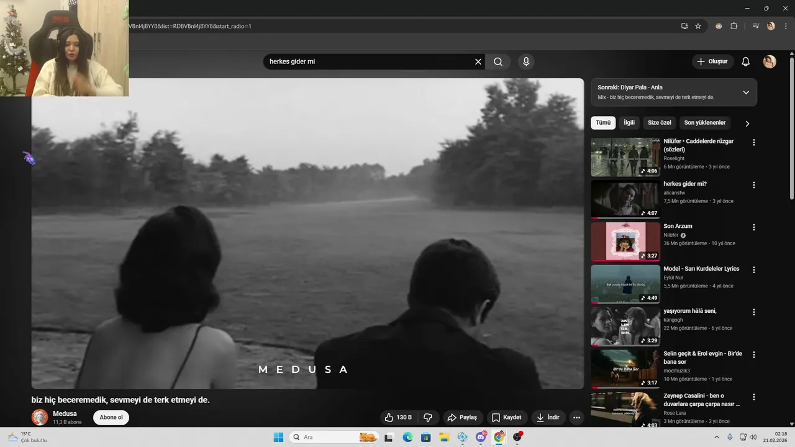This screenshot has width=795, height=447.
Task: Select the İlgili filter chip
Action: (x=629, y=123)
